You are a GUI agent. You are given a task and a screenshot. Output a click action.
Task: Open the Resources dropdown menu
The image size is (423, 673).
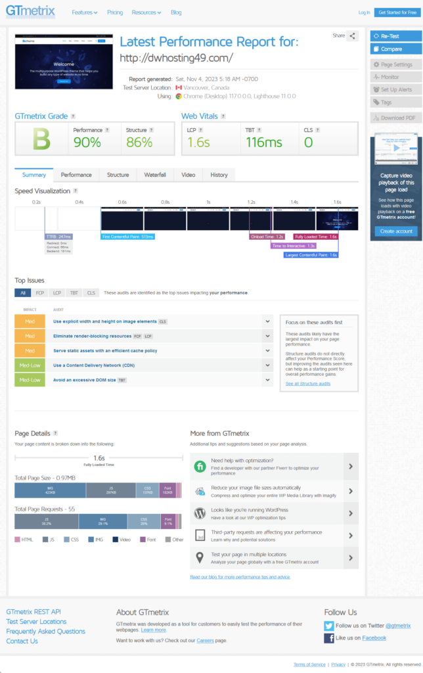146,12
